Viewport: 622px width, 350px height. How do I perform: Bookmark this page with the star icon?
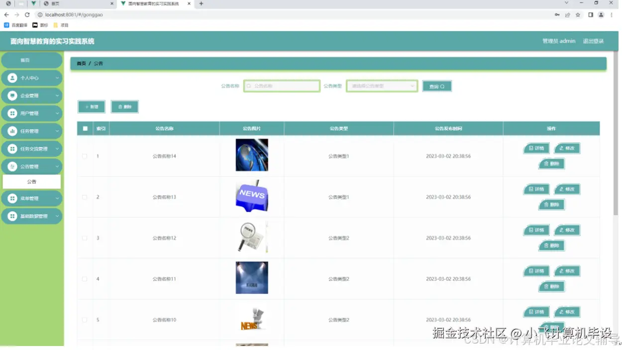578,15
